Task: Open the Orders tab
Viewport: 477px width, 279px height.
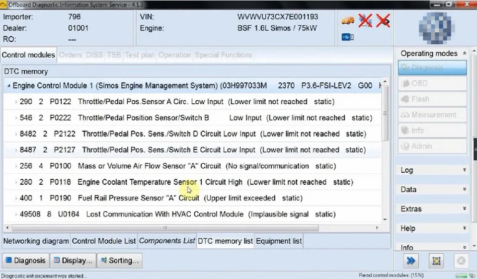Action: click(70, 55)
